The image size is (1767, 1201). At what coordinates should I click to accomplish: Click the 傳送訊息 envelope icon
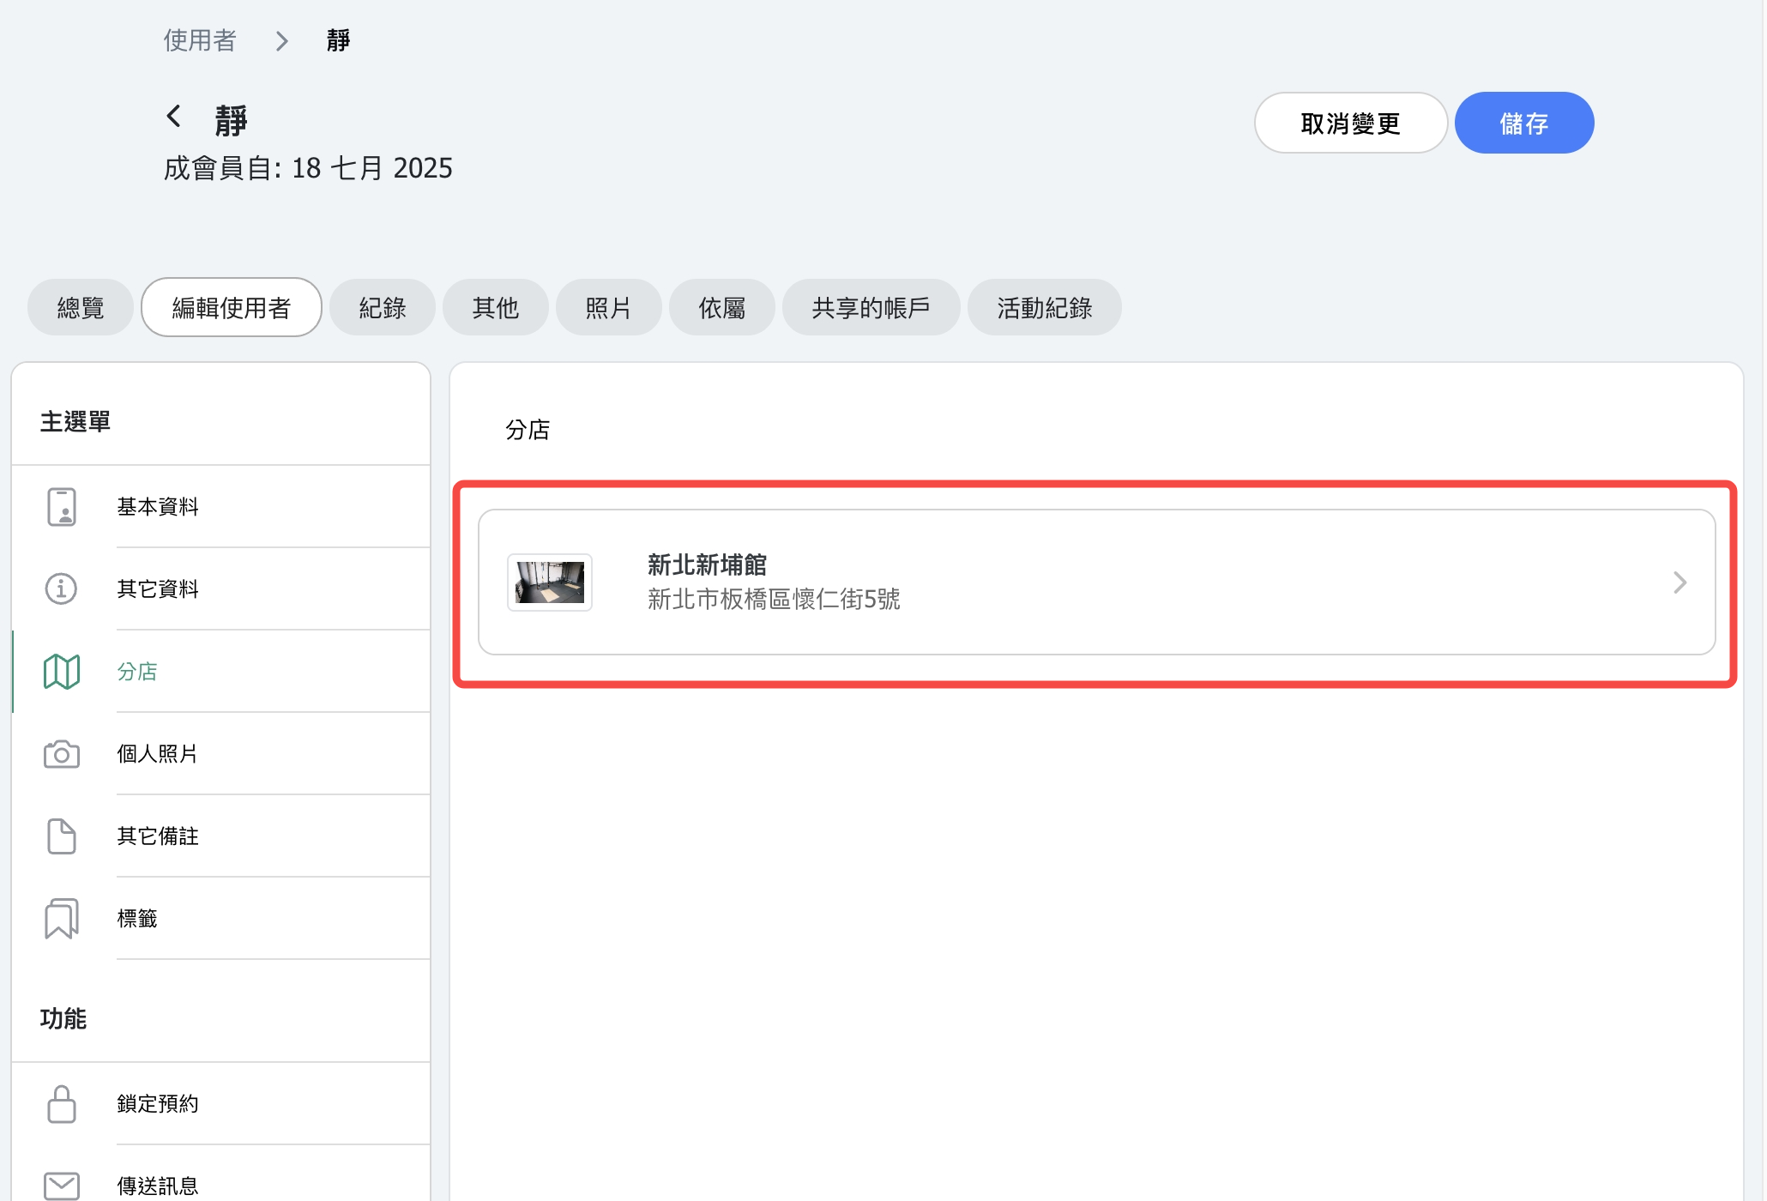[62, 1186]
